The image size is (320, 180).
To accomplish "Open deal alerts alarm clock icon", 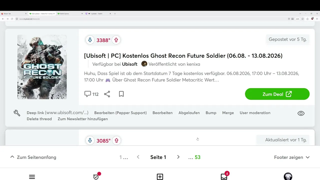I will coord(96,176).
